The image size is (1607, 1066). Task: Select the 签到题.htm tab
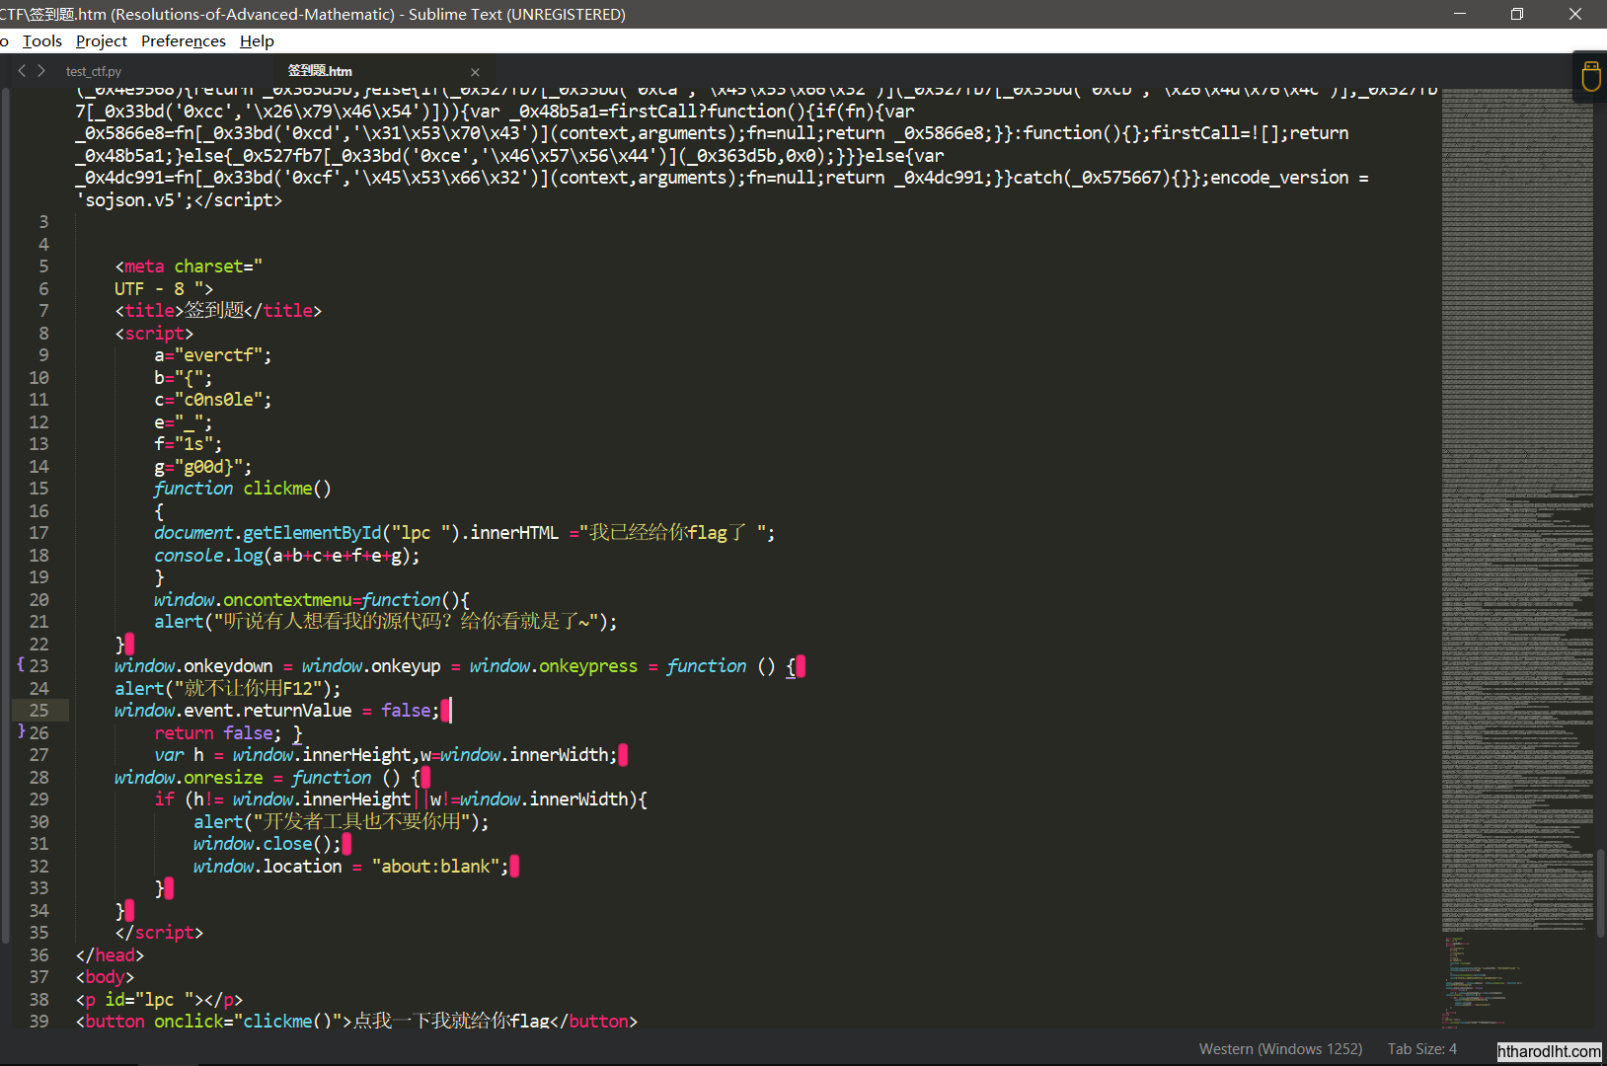[x=320, y=71]
